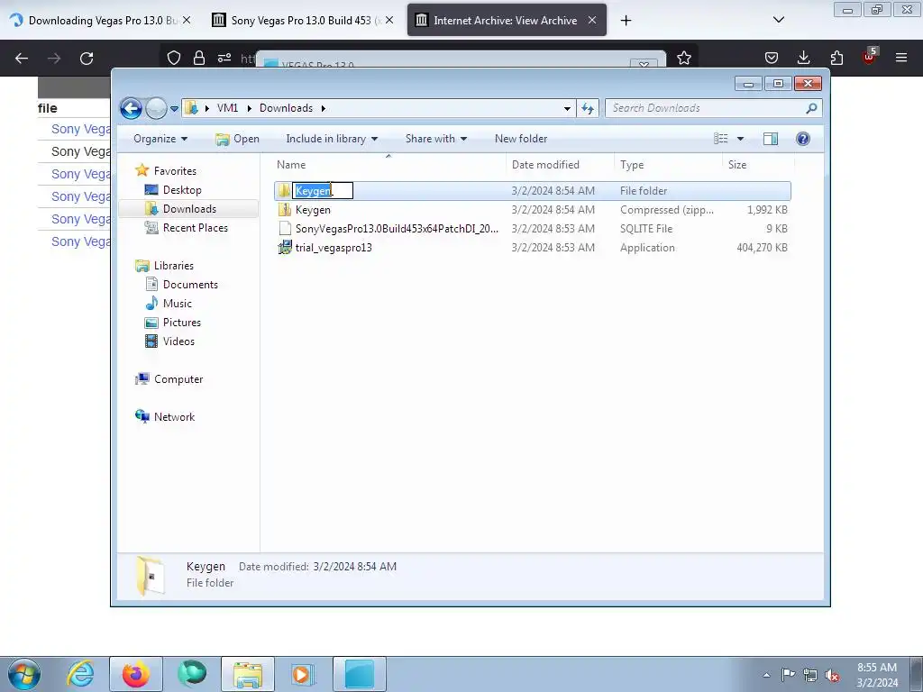
Task: Open a new Firefox tab
Action: [626, 21]
